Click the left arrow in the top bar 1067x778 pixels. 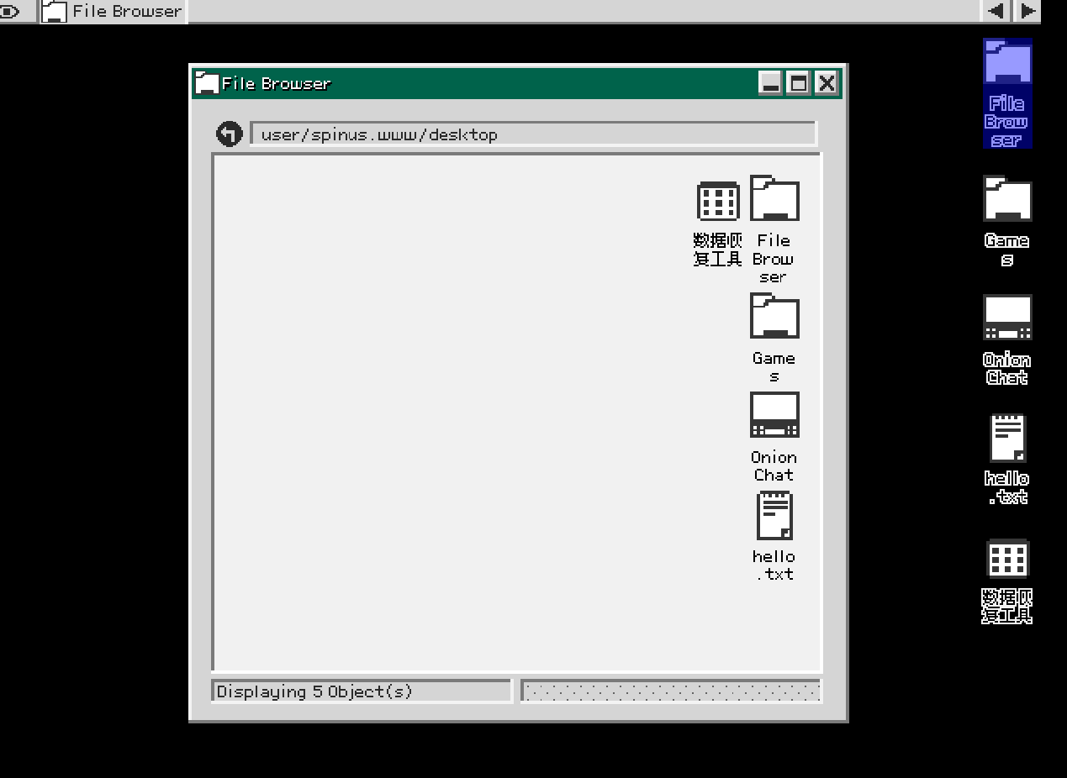[x=996, y=11]
